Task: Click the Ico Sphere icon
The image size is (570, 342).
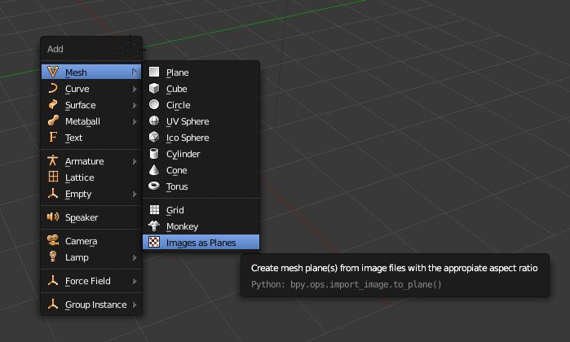Action: 154,137
